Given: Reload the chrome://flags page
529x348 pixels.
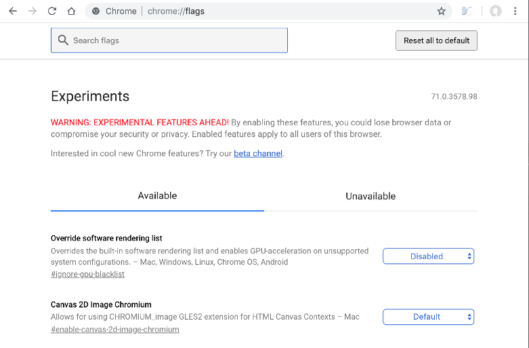Looking at the screenshot, I should pyautogui.click(x=52, y=11).
